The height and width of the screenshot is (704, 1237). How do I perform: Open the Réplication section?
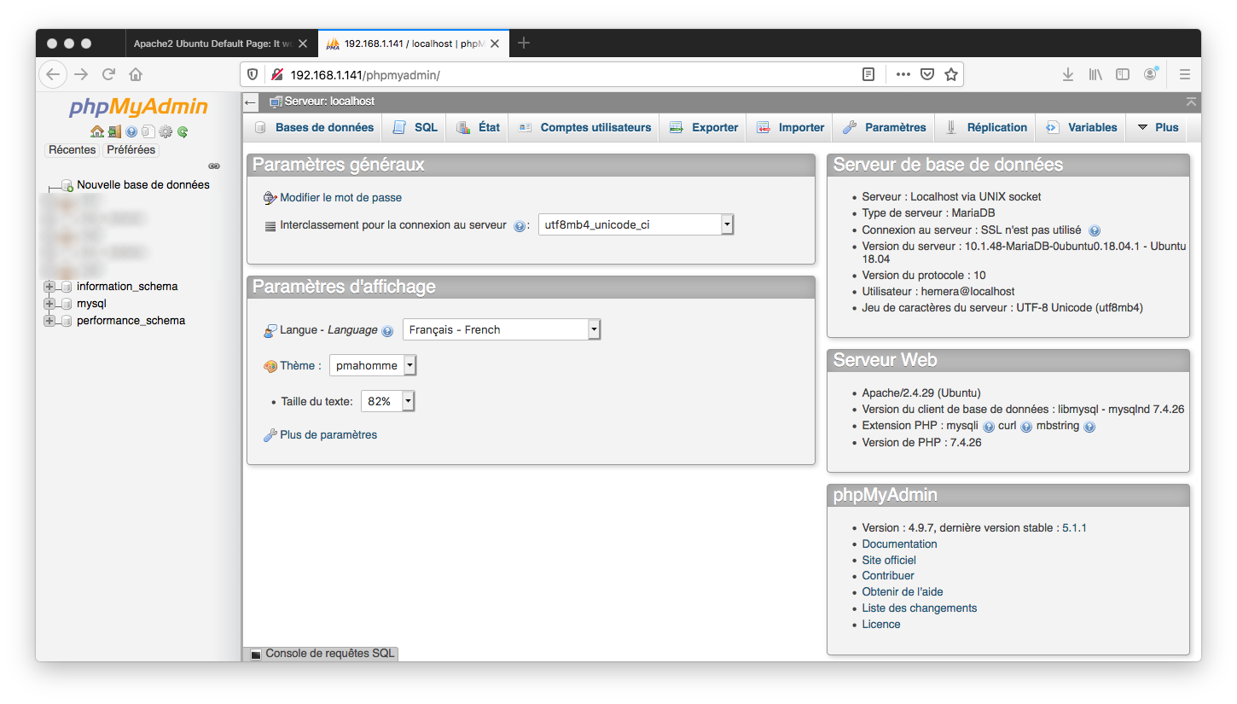(x=985, y=126)
